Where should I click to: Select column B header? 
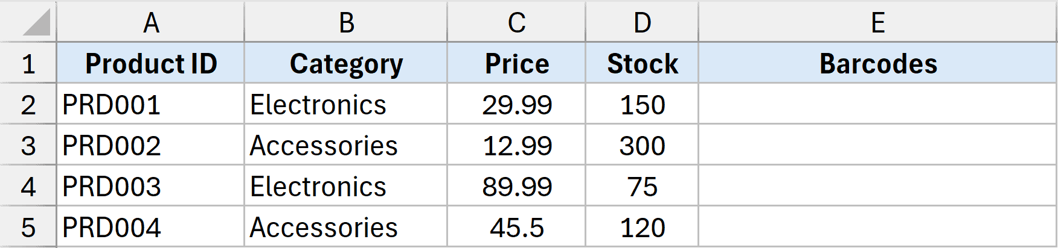tap(346, 23)
